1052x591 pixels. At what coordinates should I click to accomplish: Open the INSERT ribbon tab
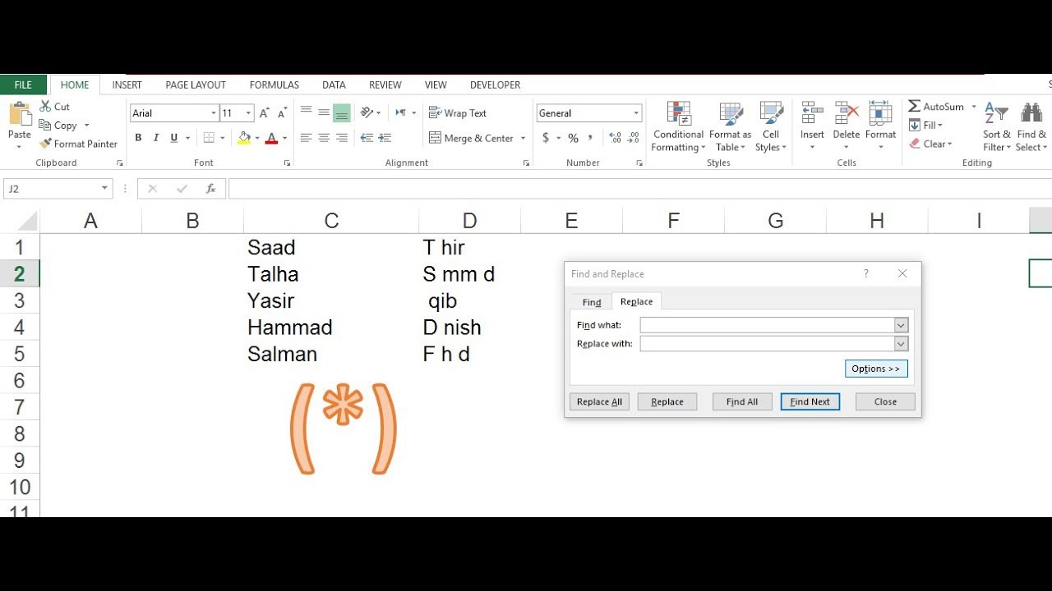[x=127, y=85]
